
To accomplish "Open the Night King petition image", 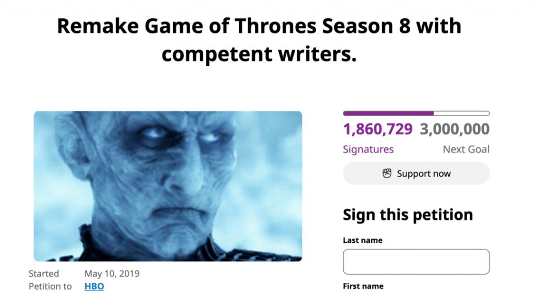I will coord(168,186).
